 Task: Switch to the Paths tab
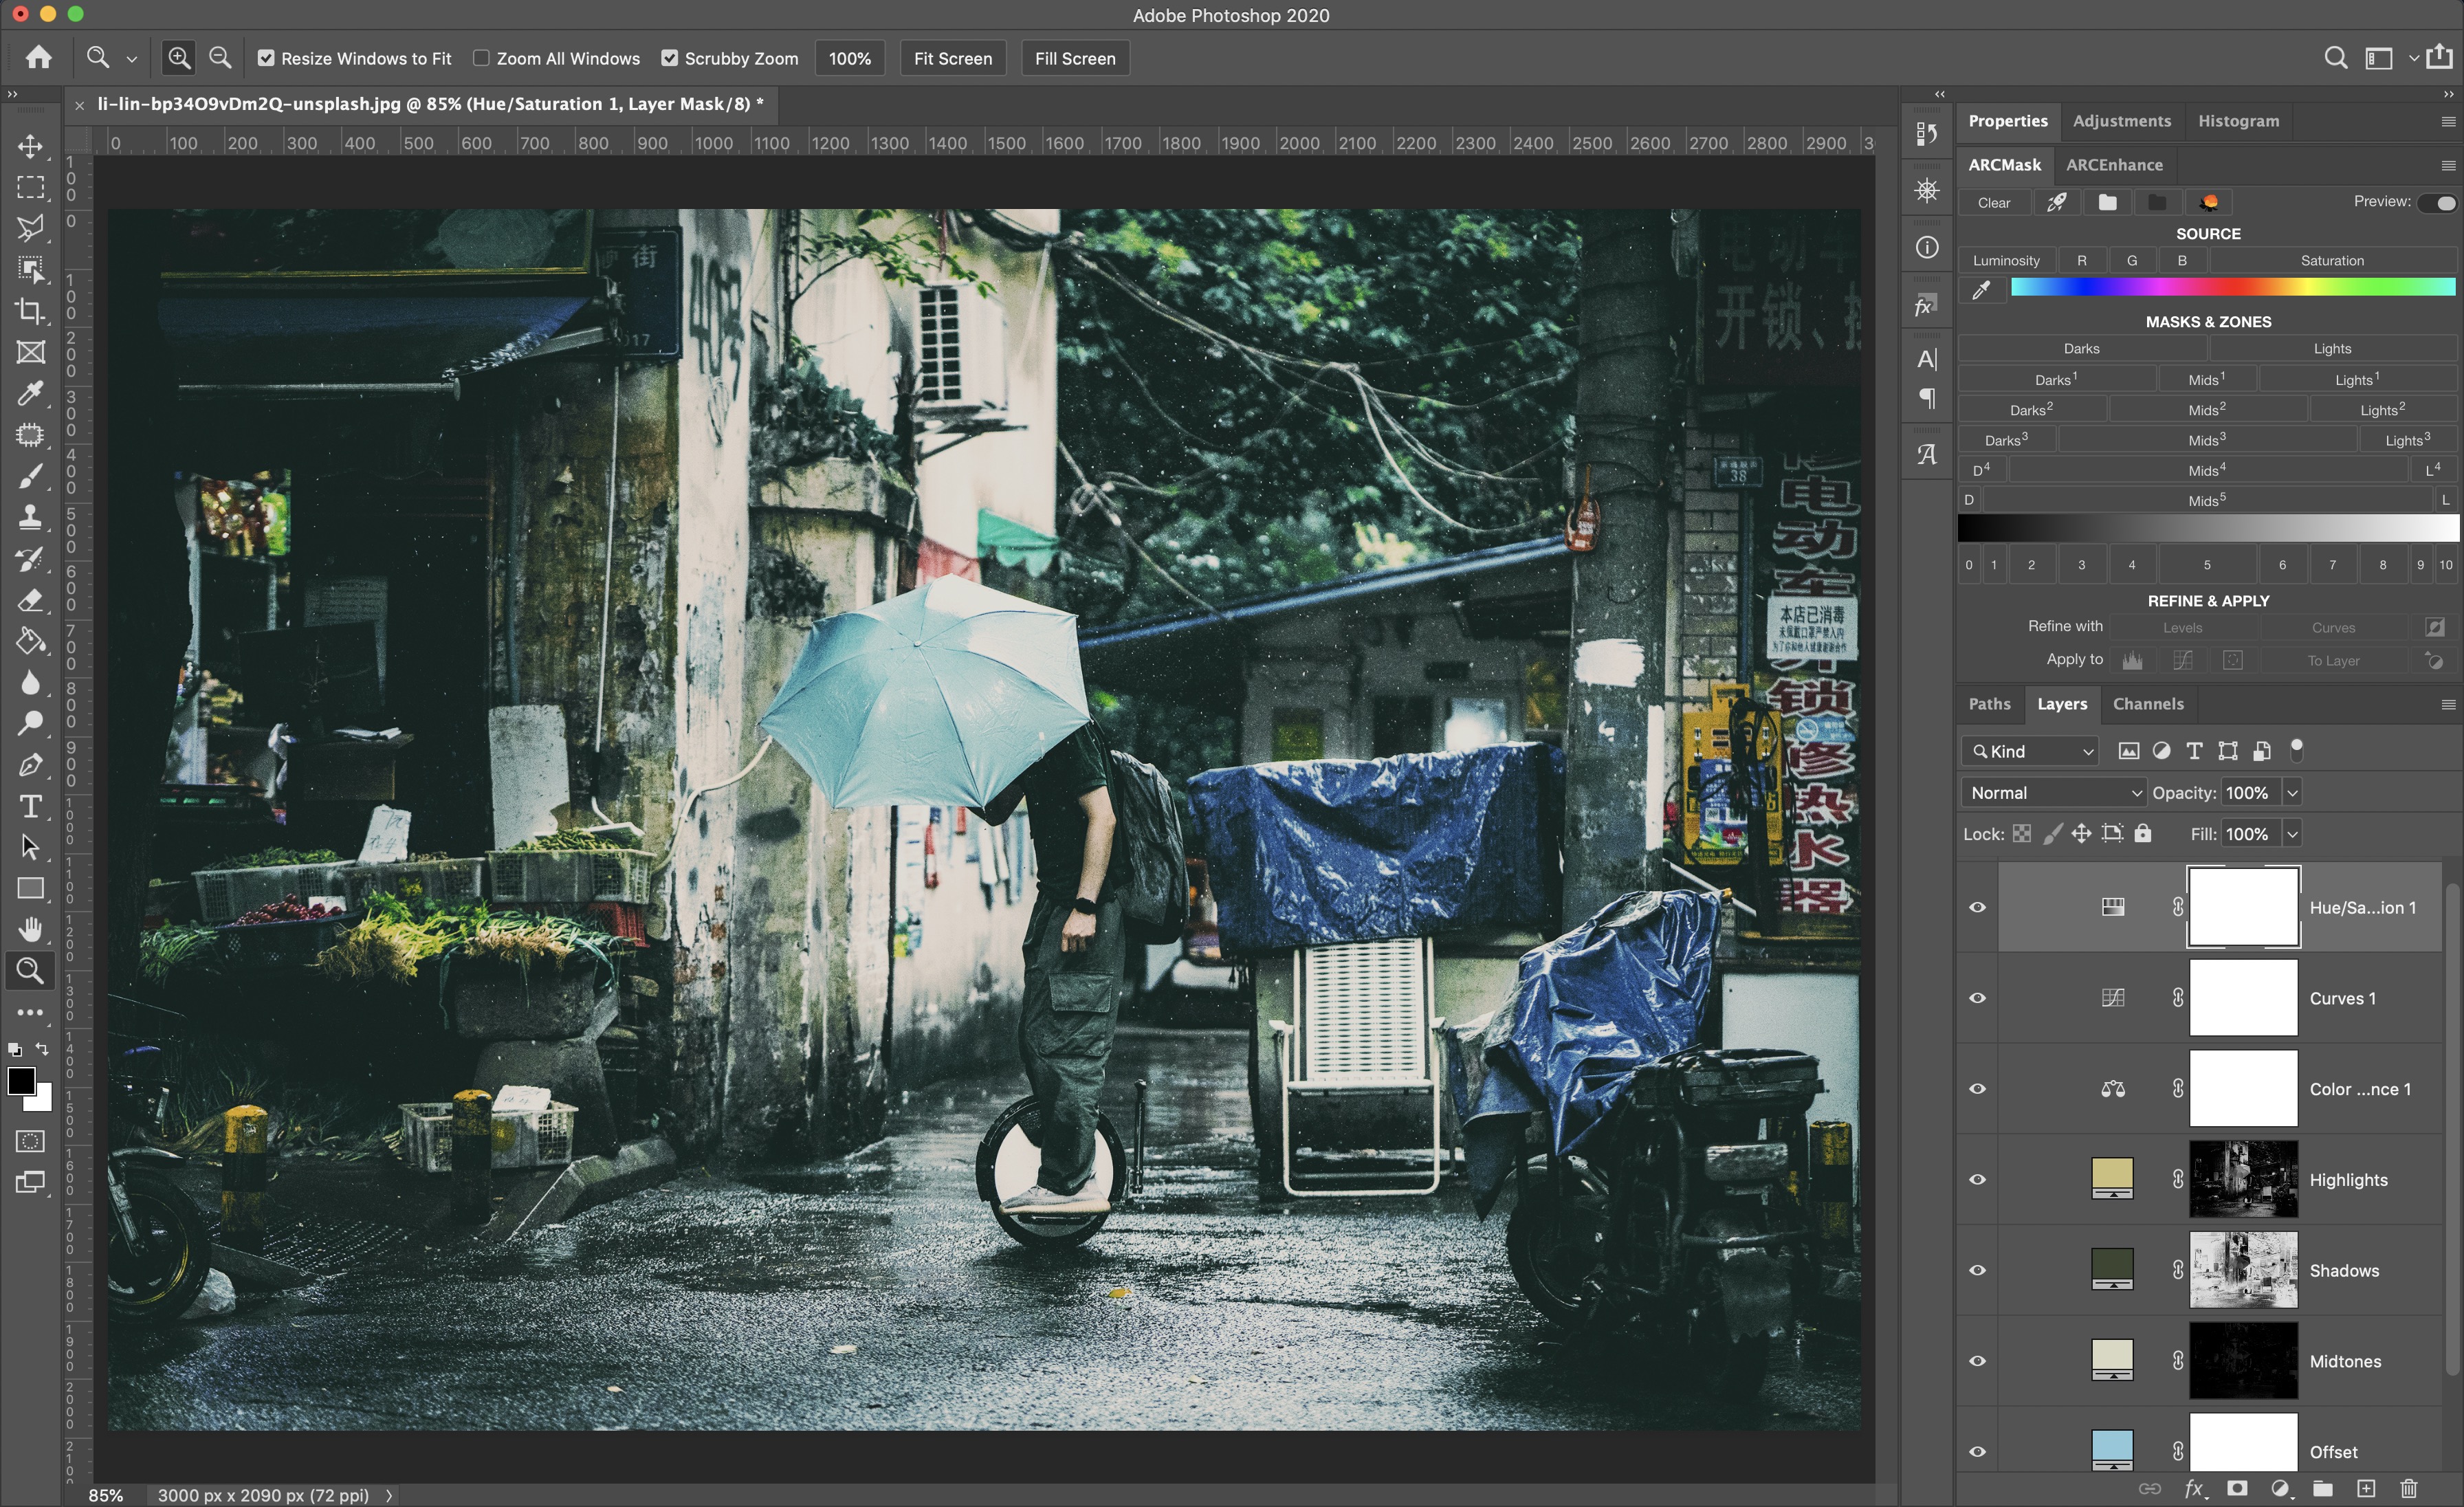click(x=1989, y=704)
